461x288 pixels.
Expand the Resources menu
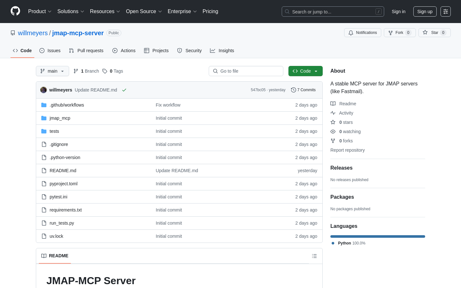(105, 12)
